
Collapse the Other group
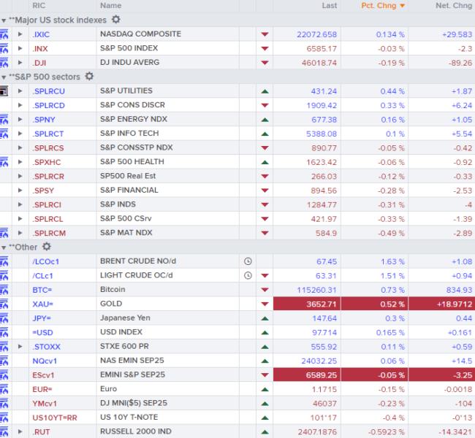click(4, 247)
